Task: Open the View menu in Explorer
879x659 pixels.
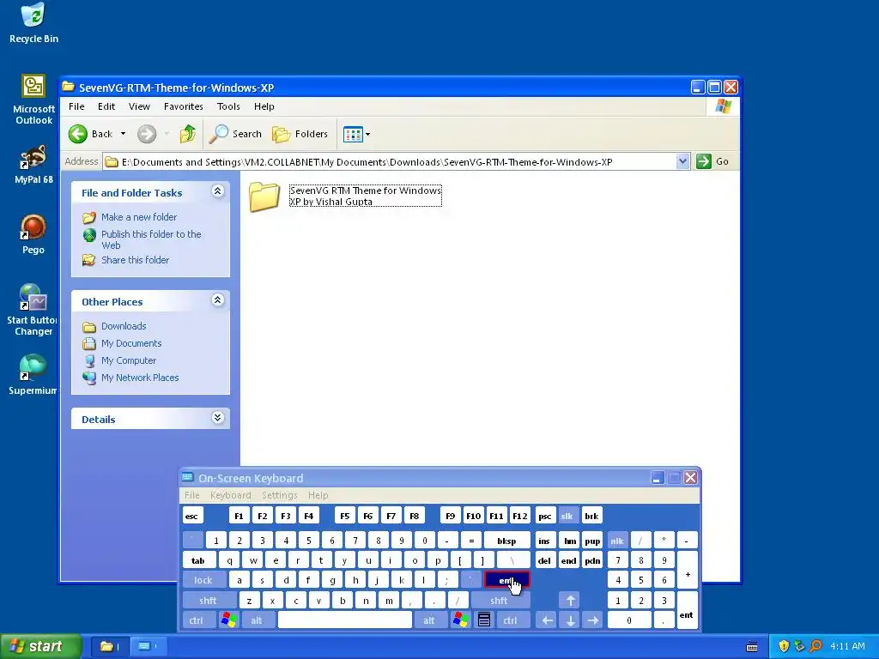Action: point(139,106)
